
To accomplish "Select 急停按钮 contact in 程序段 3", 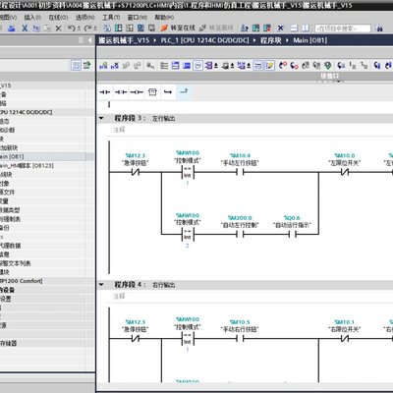I will tap(136, 172).
